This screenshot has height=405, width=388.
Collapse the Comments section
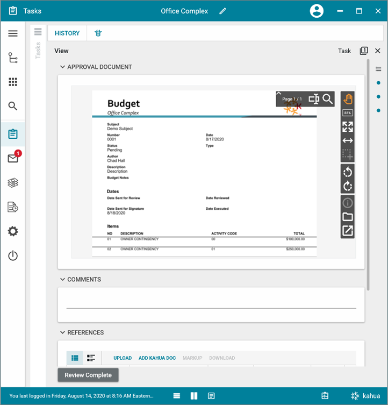(x=62, y=280)
